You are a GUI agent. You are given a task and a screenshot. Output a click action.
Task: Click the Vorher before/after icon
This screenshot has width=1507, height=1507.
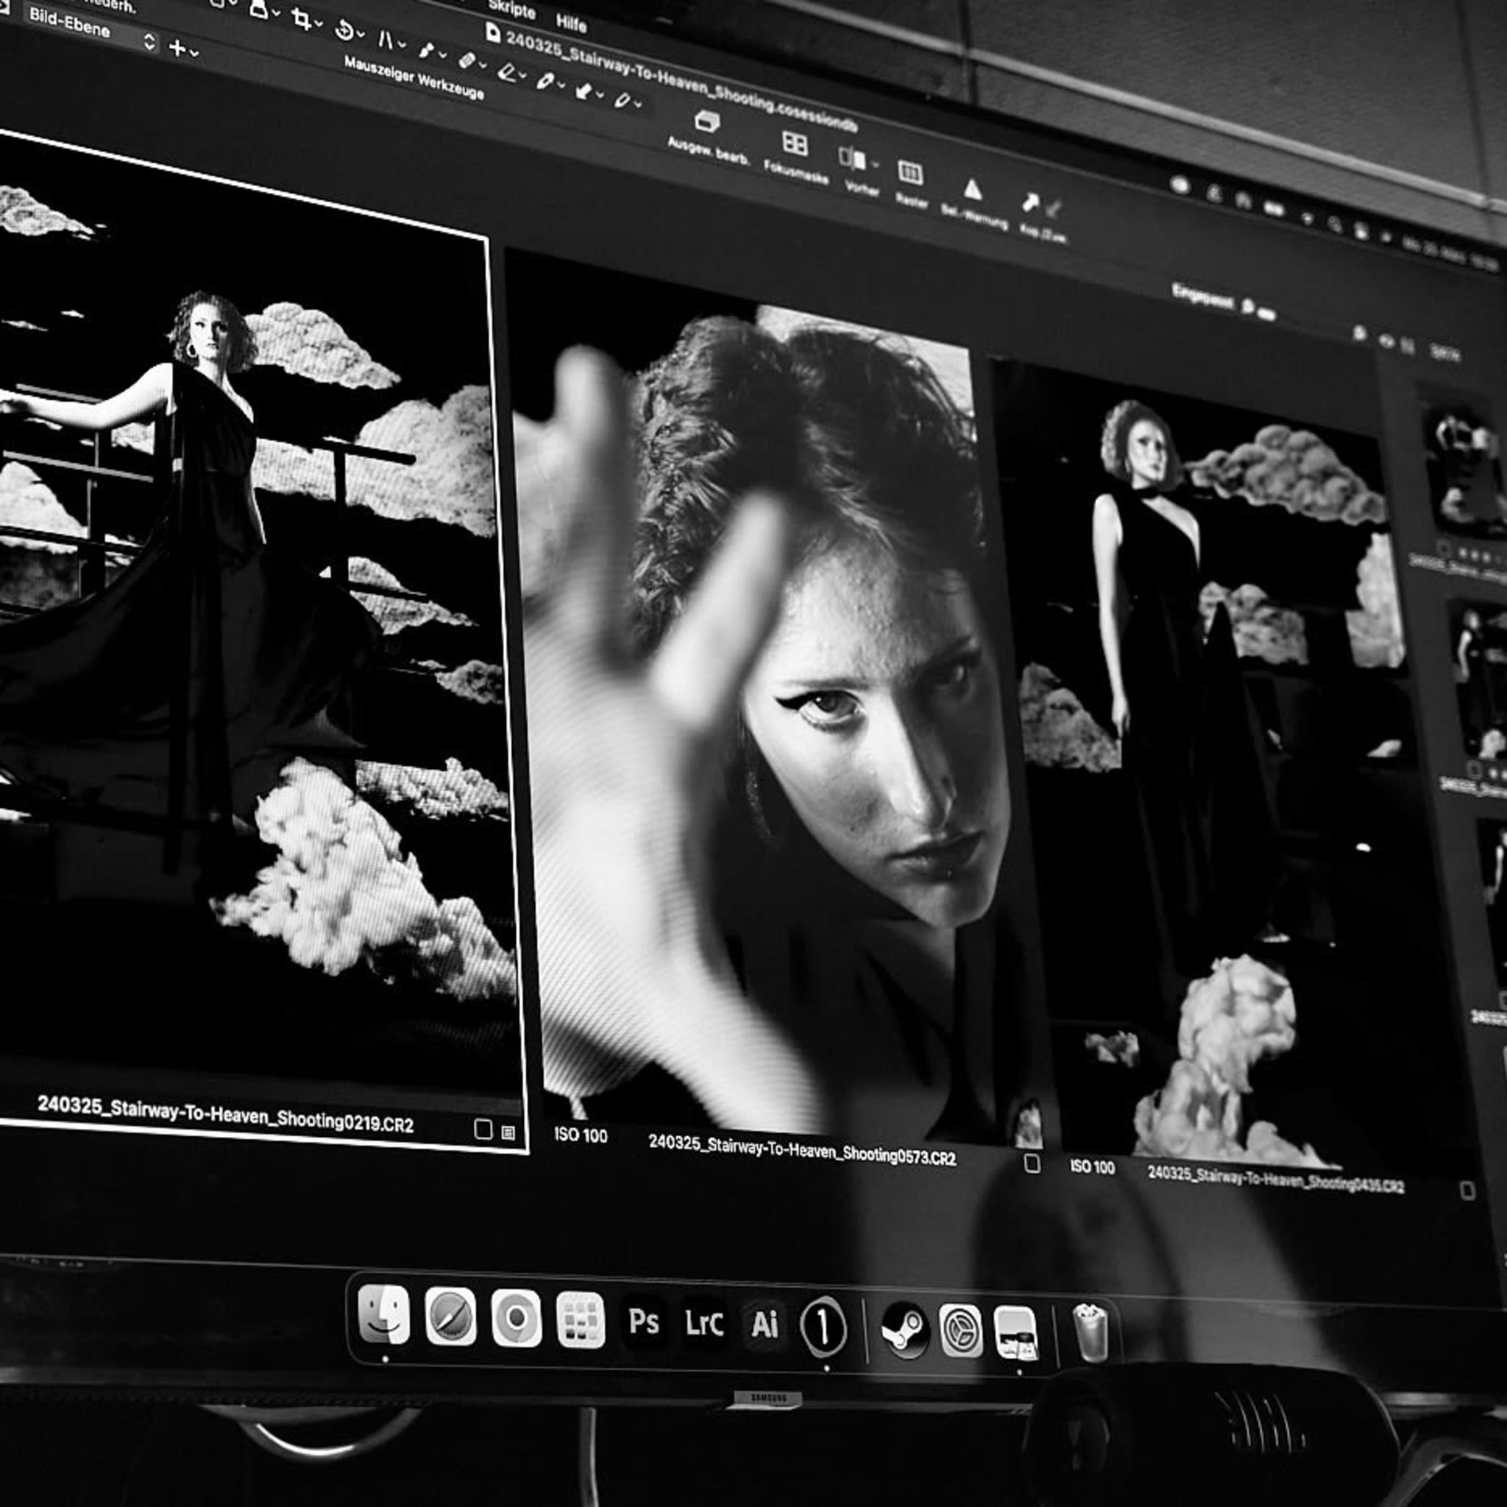(852, 158)
